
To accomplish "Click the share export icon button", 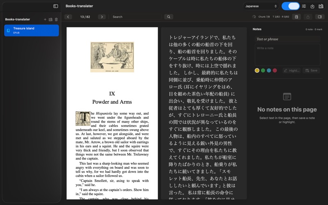I will pos(308,17).
